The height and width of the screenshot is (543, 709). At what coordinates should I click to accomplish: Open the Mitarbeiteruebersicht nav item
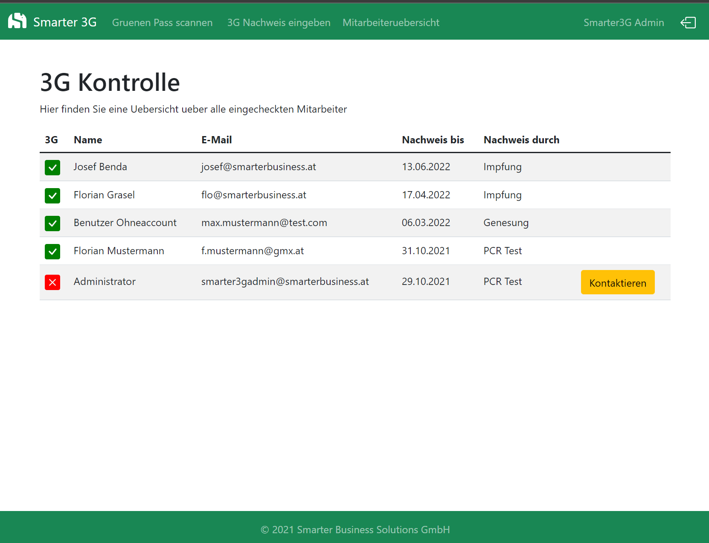pos(391,23)
